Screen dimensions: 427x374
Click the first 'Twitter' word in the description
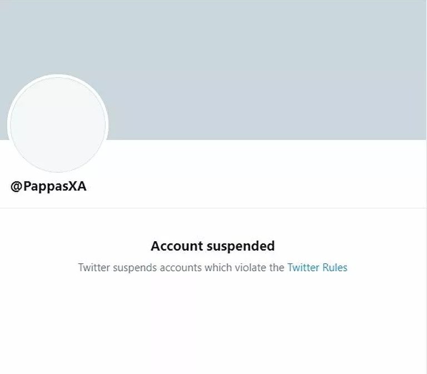click(94, 267)
